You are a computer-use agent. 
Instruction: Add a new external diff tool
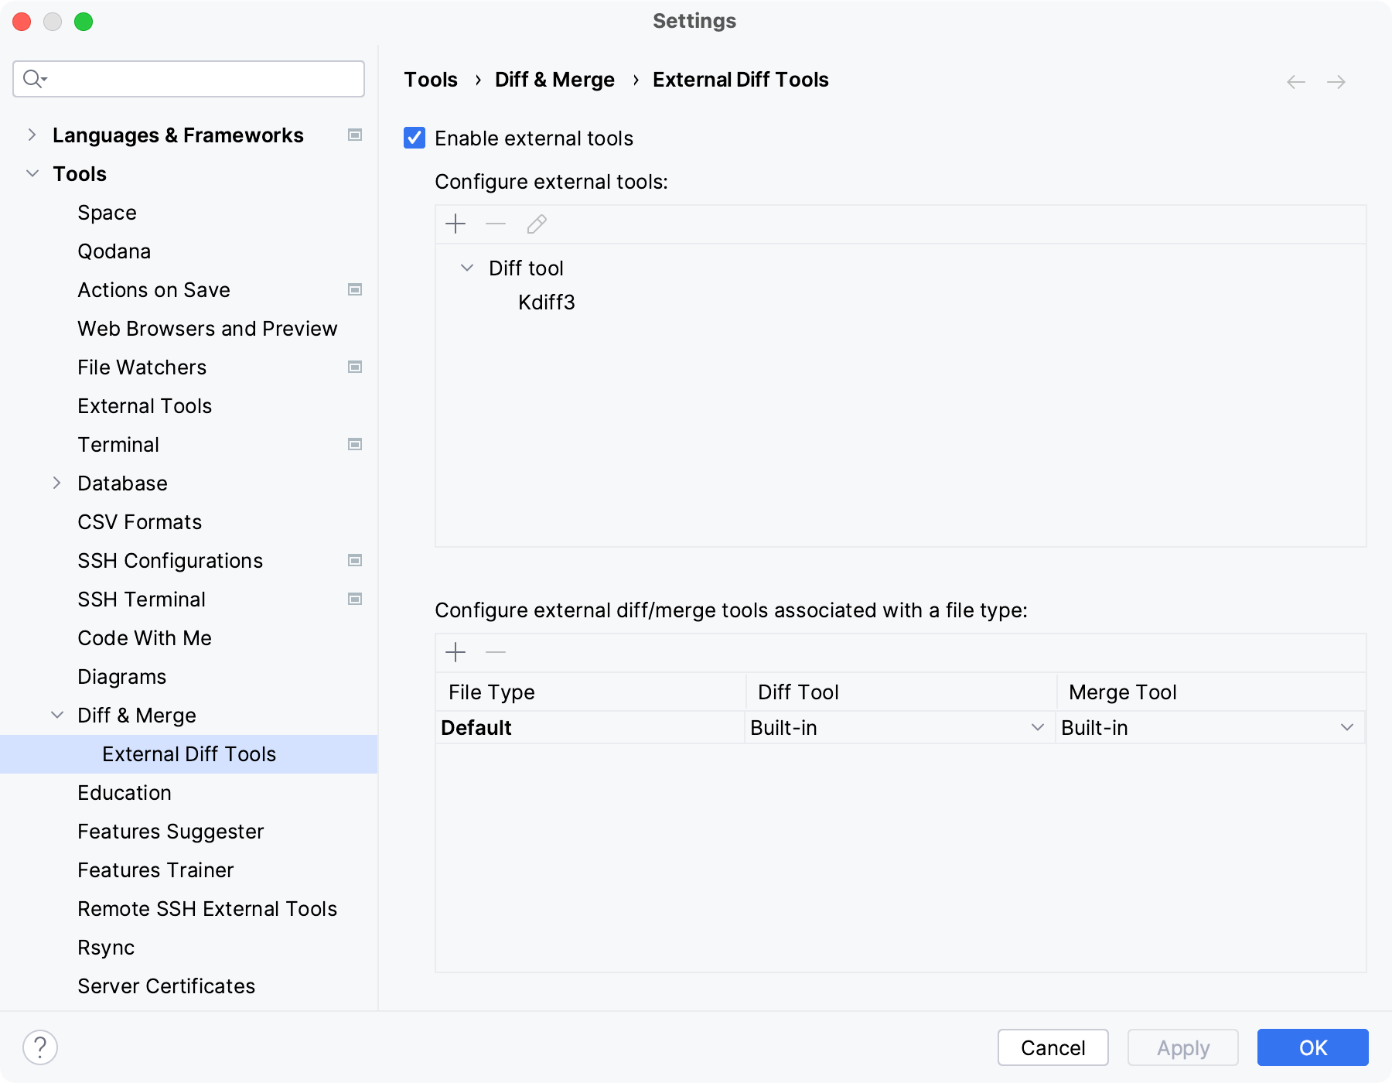coord(455,224)
